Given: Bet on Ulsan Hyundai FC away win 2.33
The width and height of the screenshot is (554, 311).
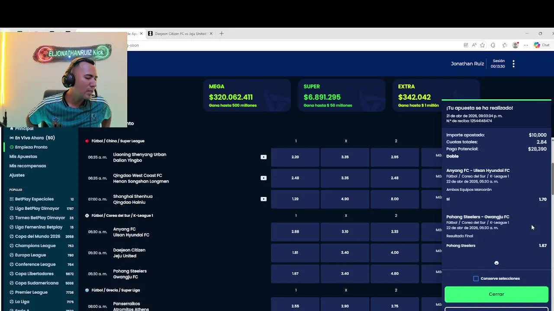Looking at the screenshot, I should coord(395,232).
